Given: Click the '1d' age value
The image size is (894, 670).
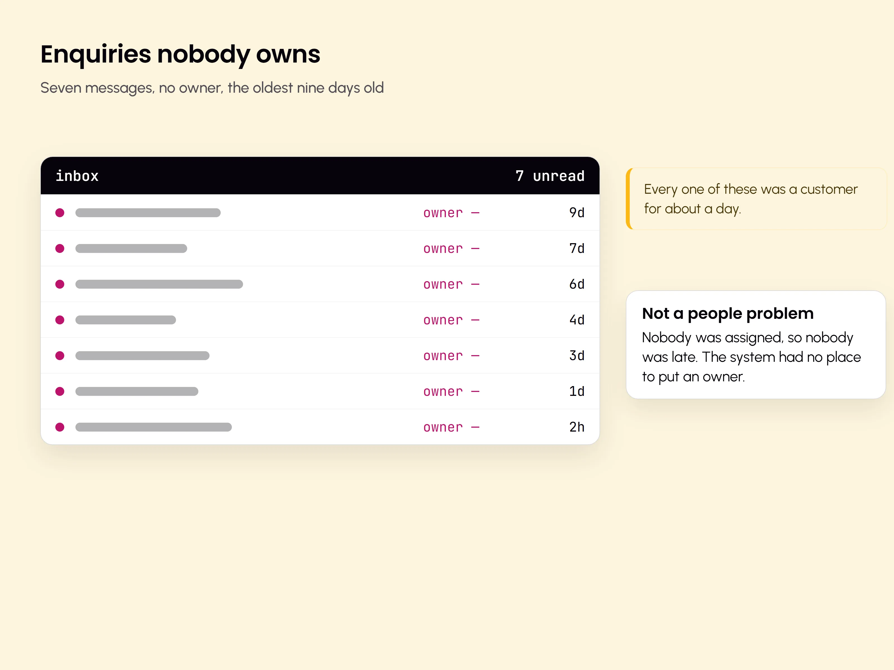Looking at the screenshot, I should pos(577,391).
